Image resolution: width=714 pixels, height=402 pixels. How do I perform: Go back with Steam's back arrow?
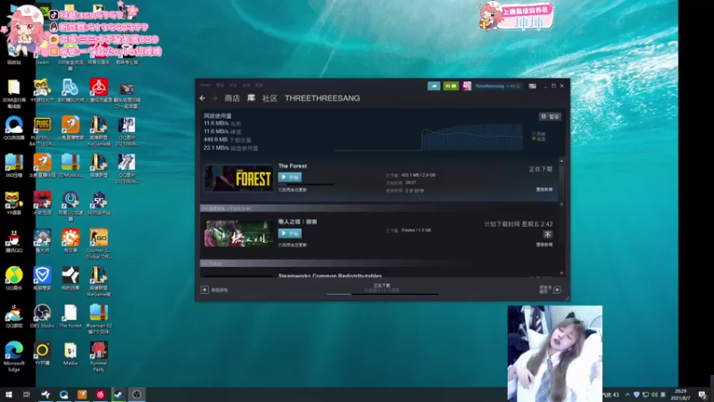click(x=203, y=98)
